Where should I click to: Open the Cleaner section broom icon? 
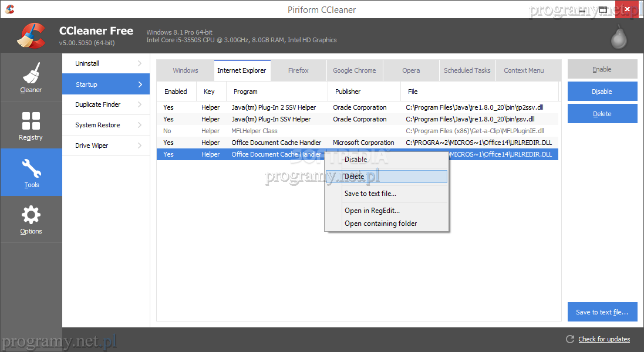click(31, 73)
